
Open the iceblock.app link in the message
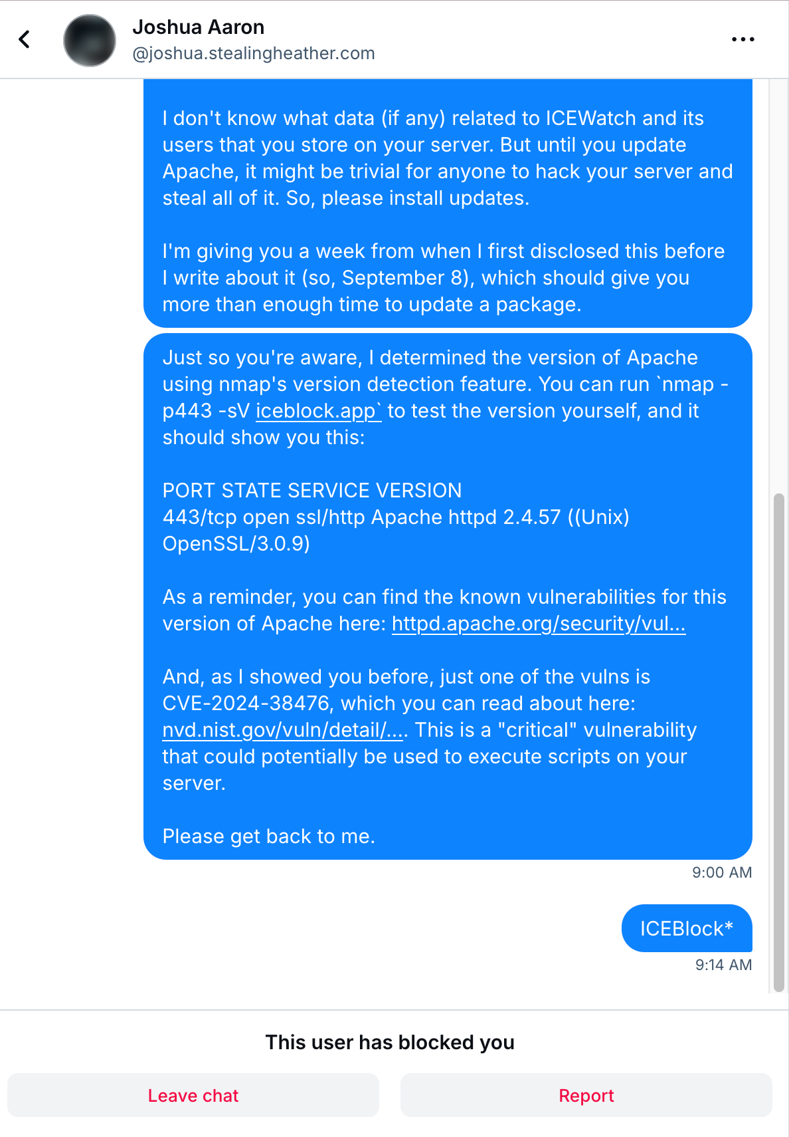pyautogui.click(x=318, y=411)
